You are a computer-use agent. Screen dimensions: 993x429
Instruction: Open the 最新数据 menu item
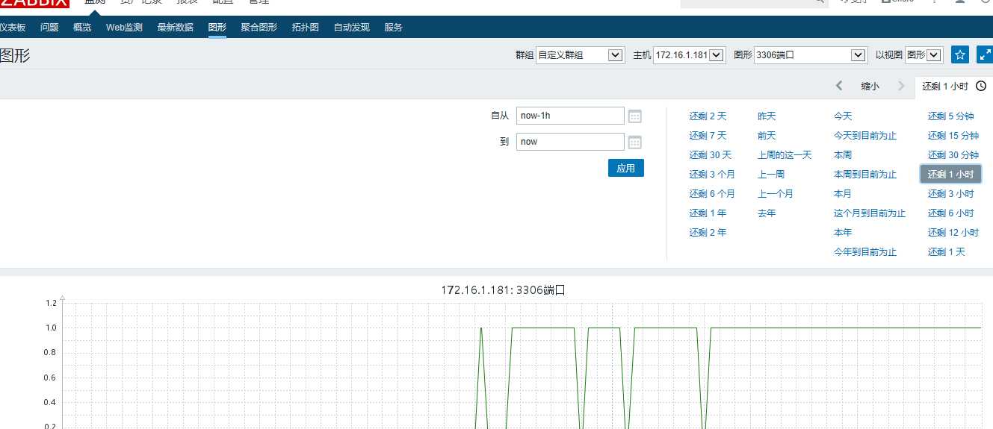tap(175, 28)
